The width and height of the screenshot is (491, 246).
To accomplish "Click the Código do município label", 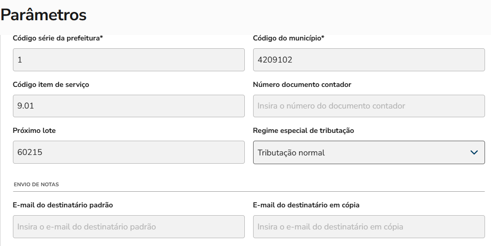I will click(x=289, y=38).
